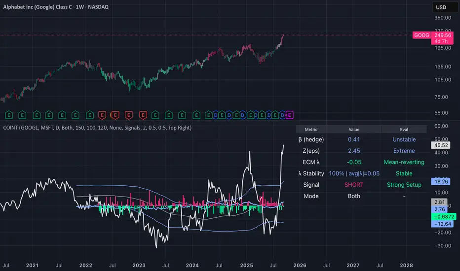Click the Eval column header
The width and height of the screenshot is (460, 271).
click(404, 130)
